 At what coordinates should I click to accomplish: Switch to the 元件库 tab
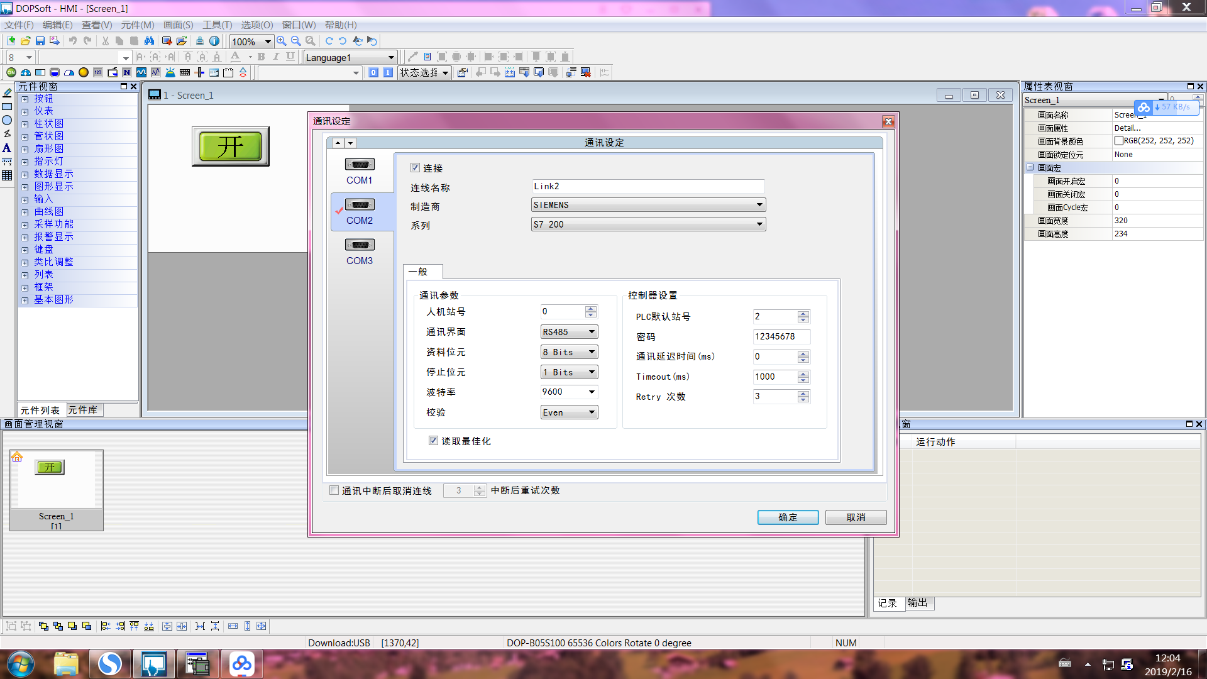click(x=83, y=410)
